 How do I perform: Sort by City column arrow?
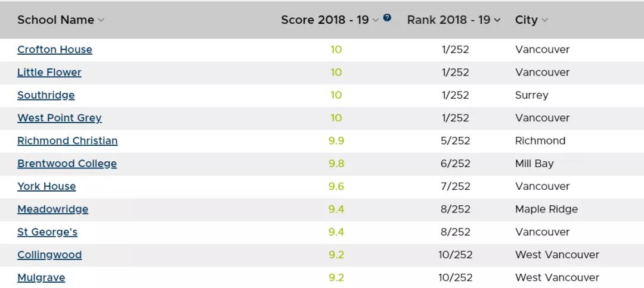[x=544, y=20]
